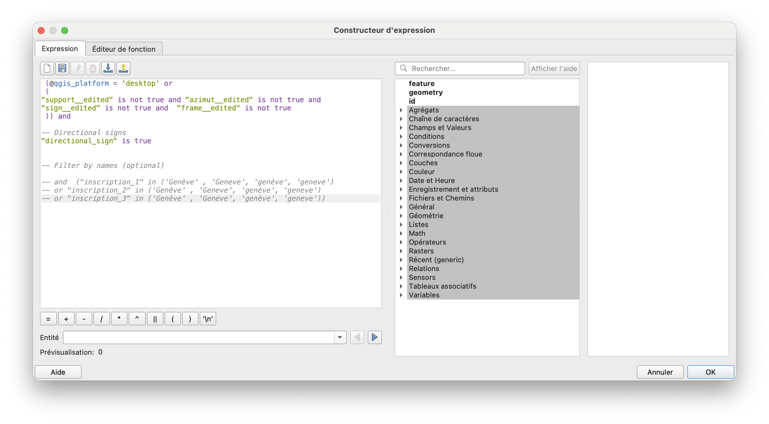Click the edit expression pencil icon
The height and width of the screenshot is (424, 769).
point(77,68)
